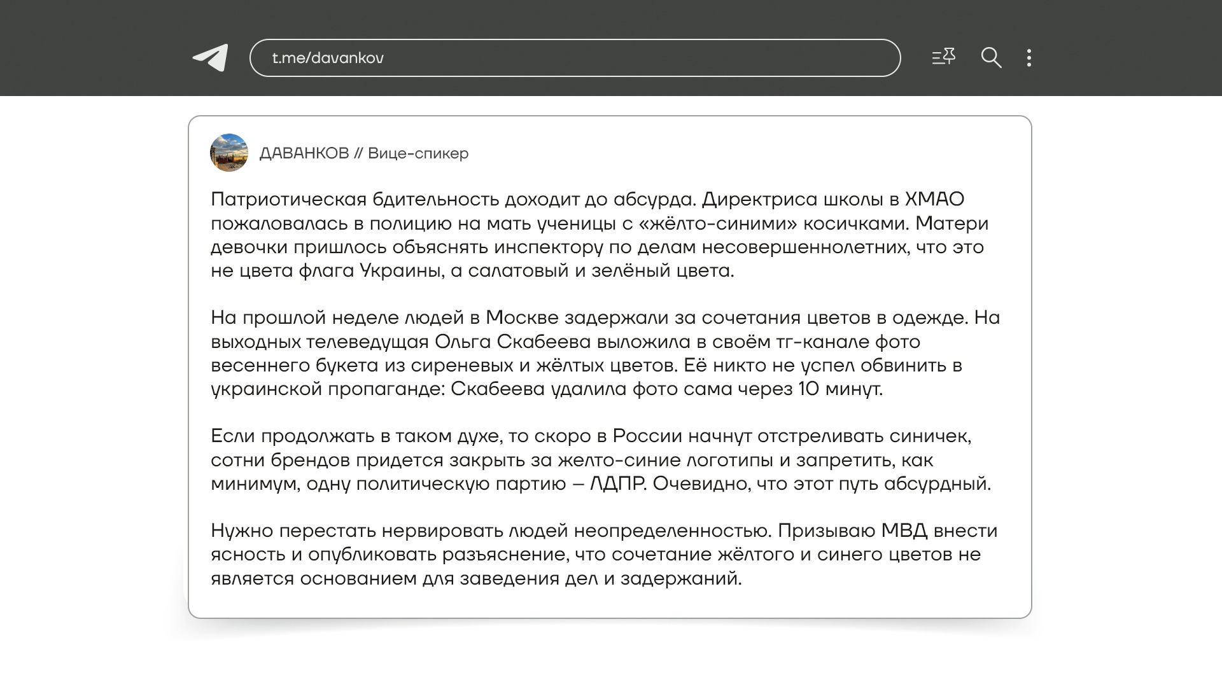This screenshot has height=687, width=1222.
Task: Open the channel's round avatar photo
Action: point(229,153)
